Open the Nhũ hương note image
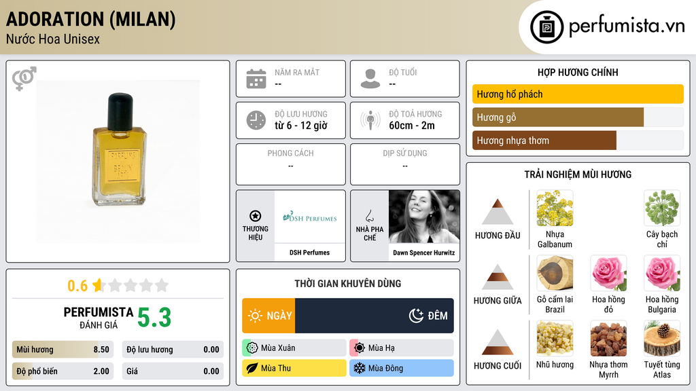Viewport: 696px width, 391px height. (x=555, y=338)
